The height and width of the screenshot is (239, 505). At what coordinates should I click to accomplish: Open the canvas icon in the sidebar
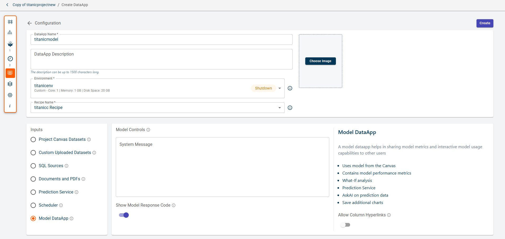pos(10,22)
